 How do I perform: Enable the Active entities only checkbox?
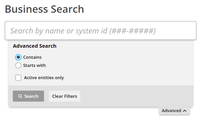tap(18, 78)
